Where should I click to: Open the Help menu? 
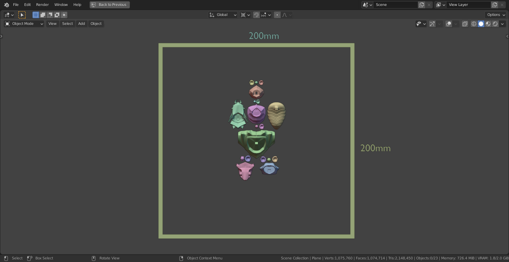click(77, 5)
